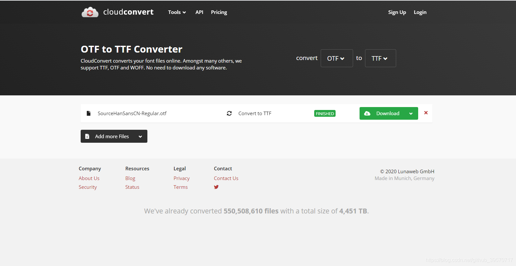Click the OTF to TTF Converter heading
The width and height of the screenshot is (516, 266).
coord(132,49)
